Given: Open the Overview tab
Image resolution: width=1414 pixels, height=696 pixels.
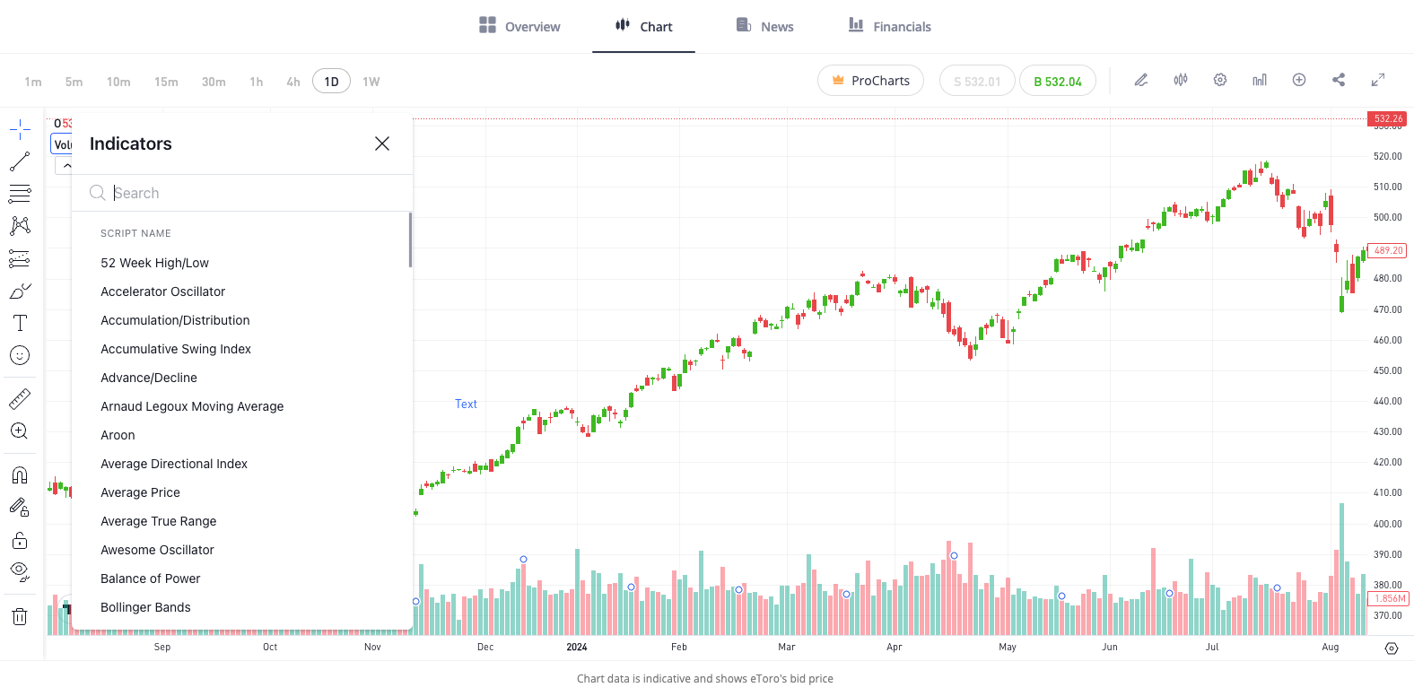Looking at the screenshot, I should [519, 26].
